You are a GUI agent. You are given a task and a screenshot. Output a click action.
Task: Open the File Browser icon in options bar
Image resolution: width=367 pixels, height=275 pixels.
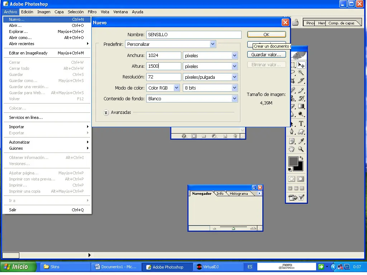295,23
